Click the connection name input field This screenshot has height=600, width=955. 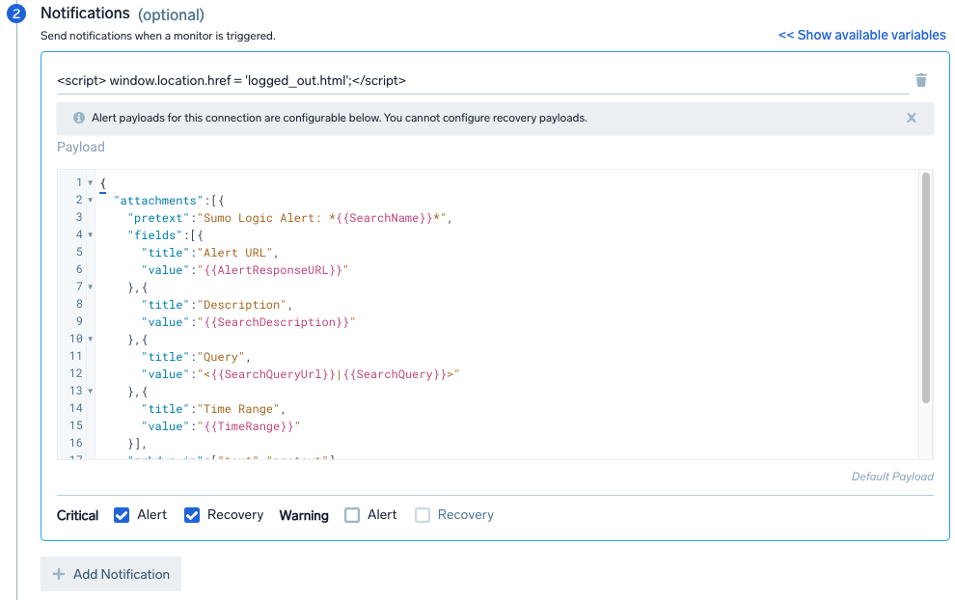pyautogui.click(x=480, y=80)
